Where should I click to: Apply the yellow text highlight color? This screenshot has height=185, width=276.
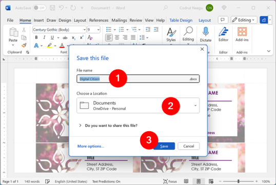[x=49, y=46]
